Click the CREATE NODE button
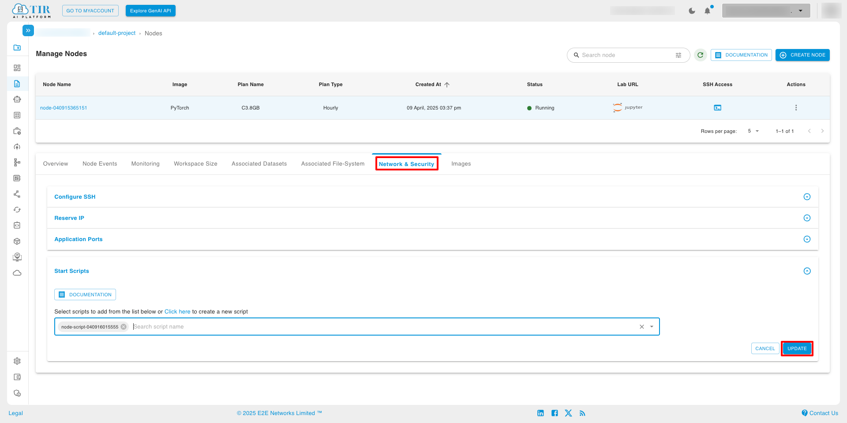 [x=802, y=55]
